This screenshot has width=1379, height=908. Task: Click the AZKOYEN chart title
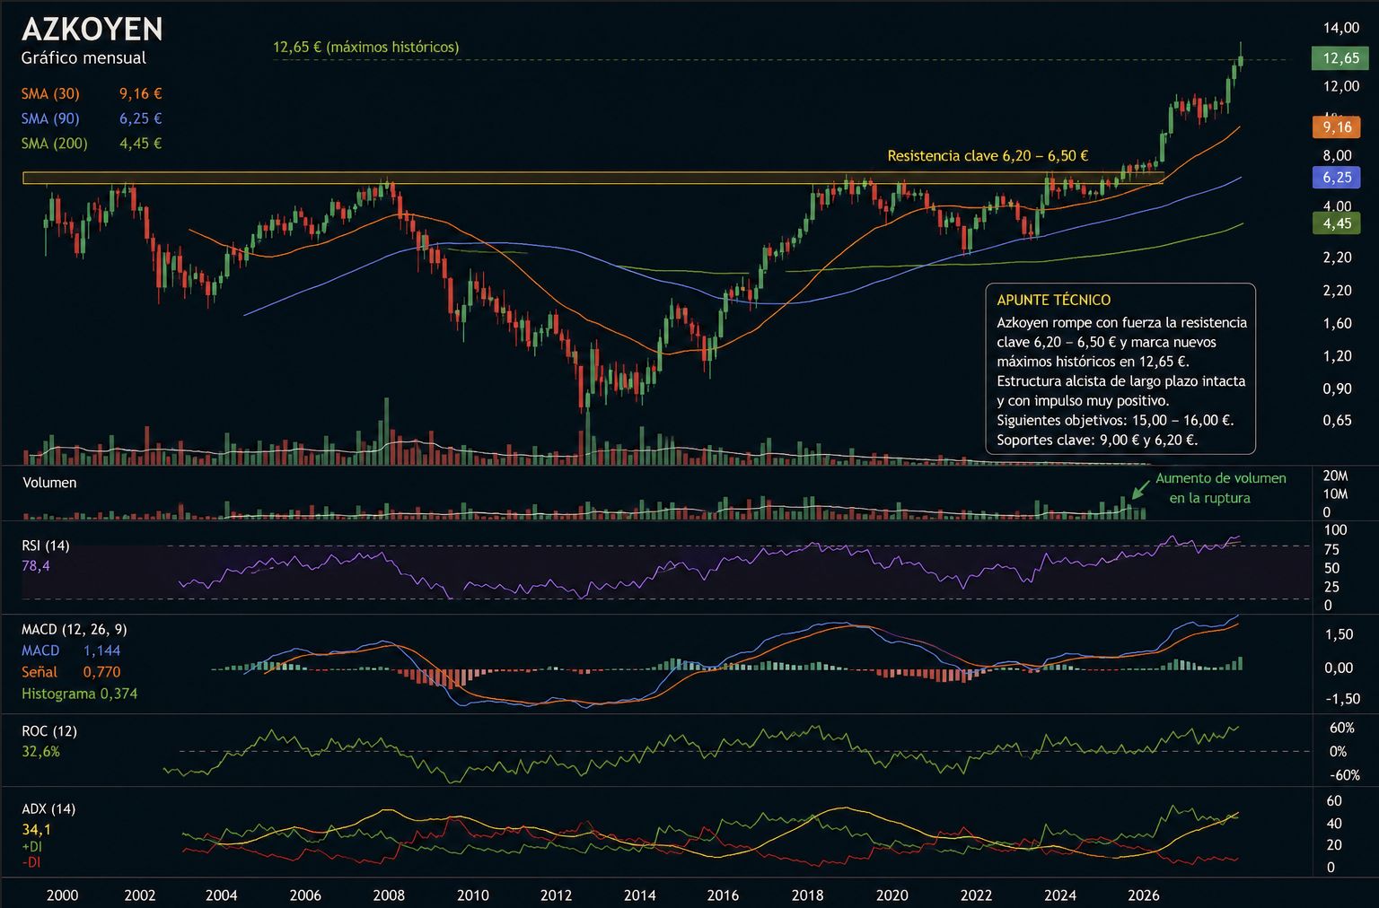[x=92, y=30]
